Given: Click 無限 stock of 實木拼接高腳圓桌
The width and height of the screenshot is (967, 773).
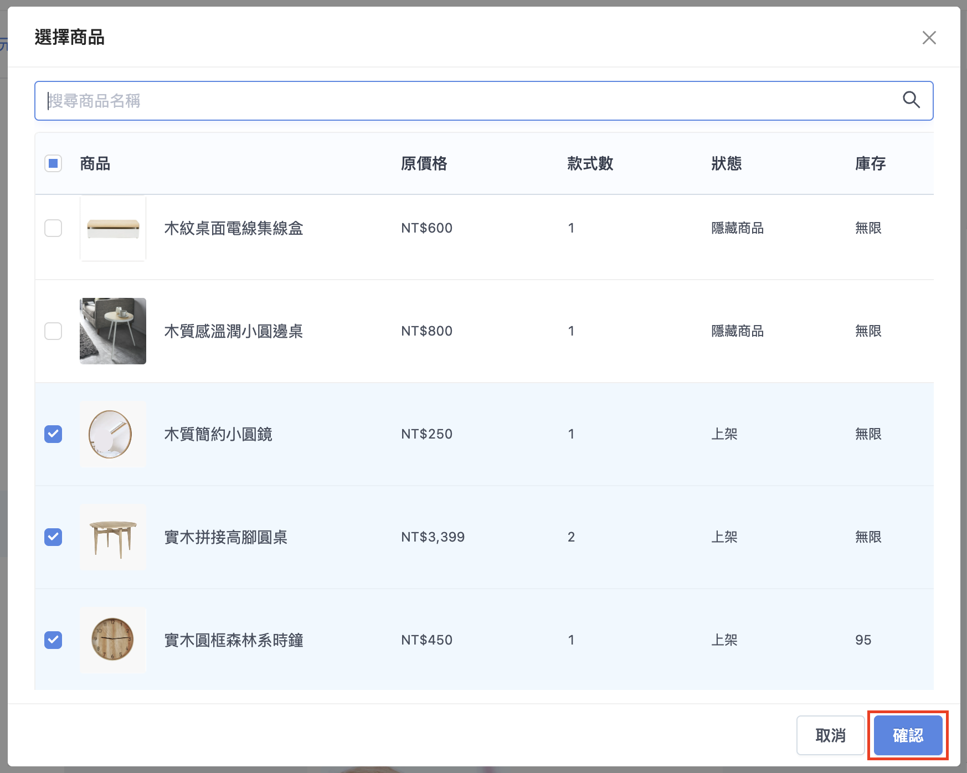Looking at the screenshot, I should [868, 537].
